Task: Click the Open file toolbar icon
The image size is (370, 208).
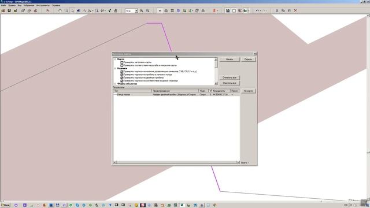Action: [3, 10]
